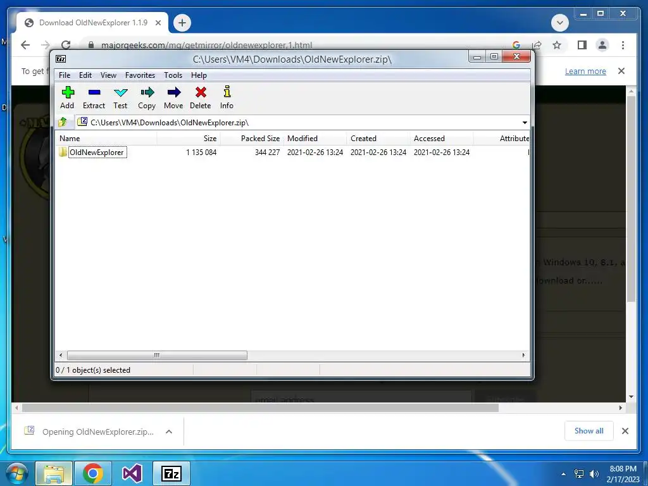Sort by Name column header
This screenshot has width=648, height=486.
[106, 139]
